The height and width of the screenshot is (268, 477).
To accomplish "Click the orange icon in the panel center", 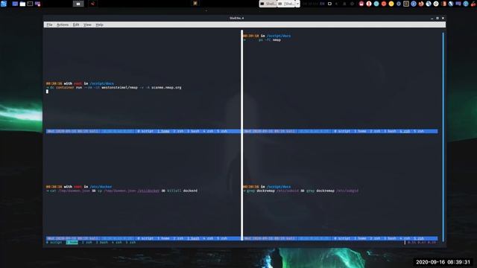I will coord(195,3).
